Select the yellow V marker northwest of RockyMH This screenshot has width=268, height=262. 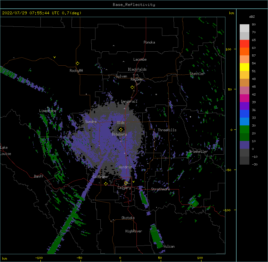[x=54, y=57]
